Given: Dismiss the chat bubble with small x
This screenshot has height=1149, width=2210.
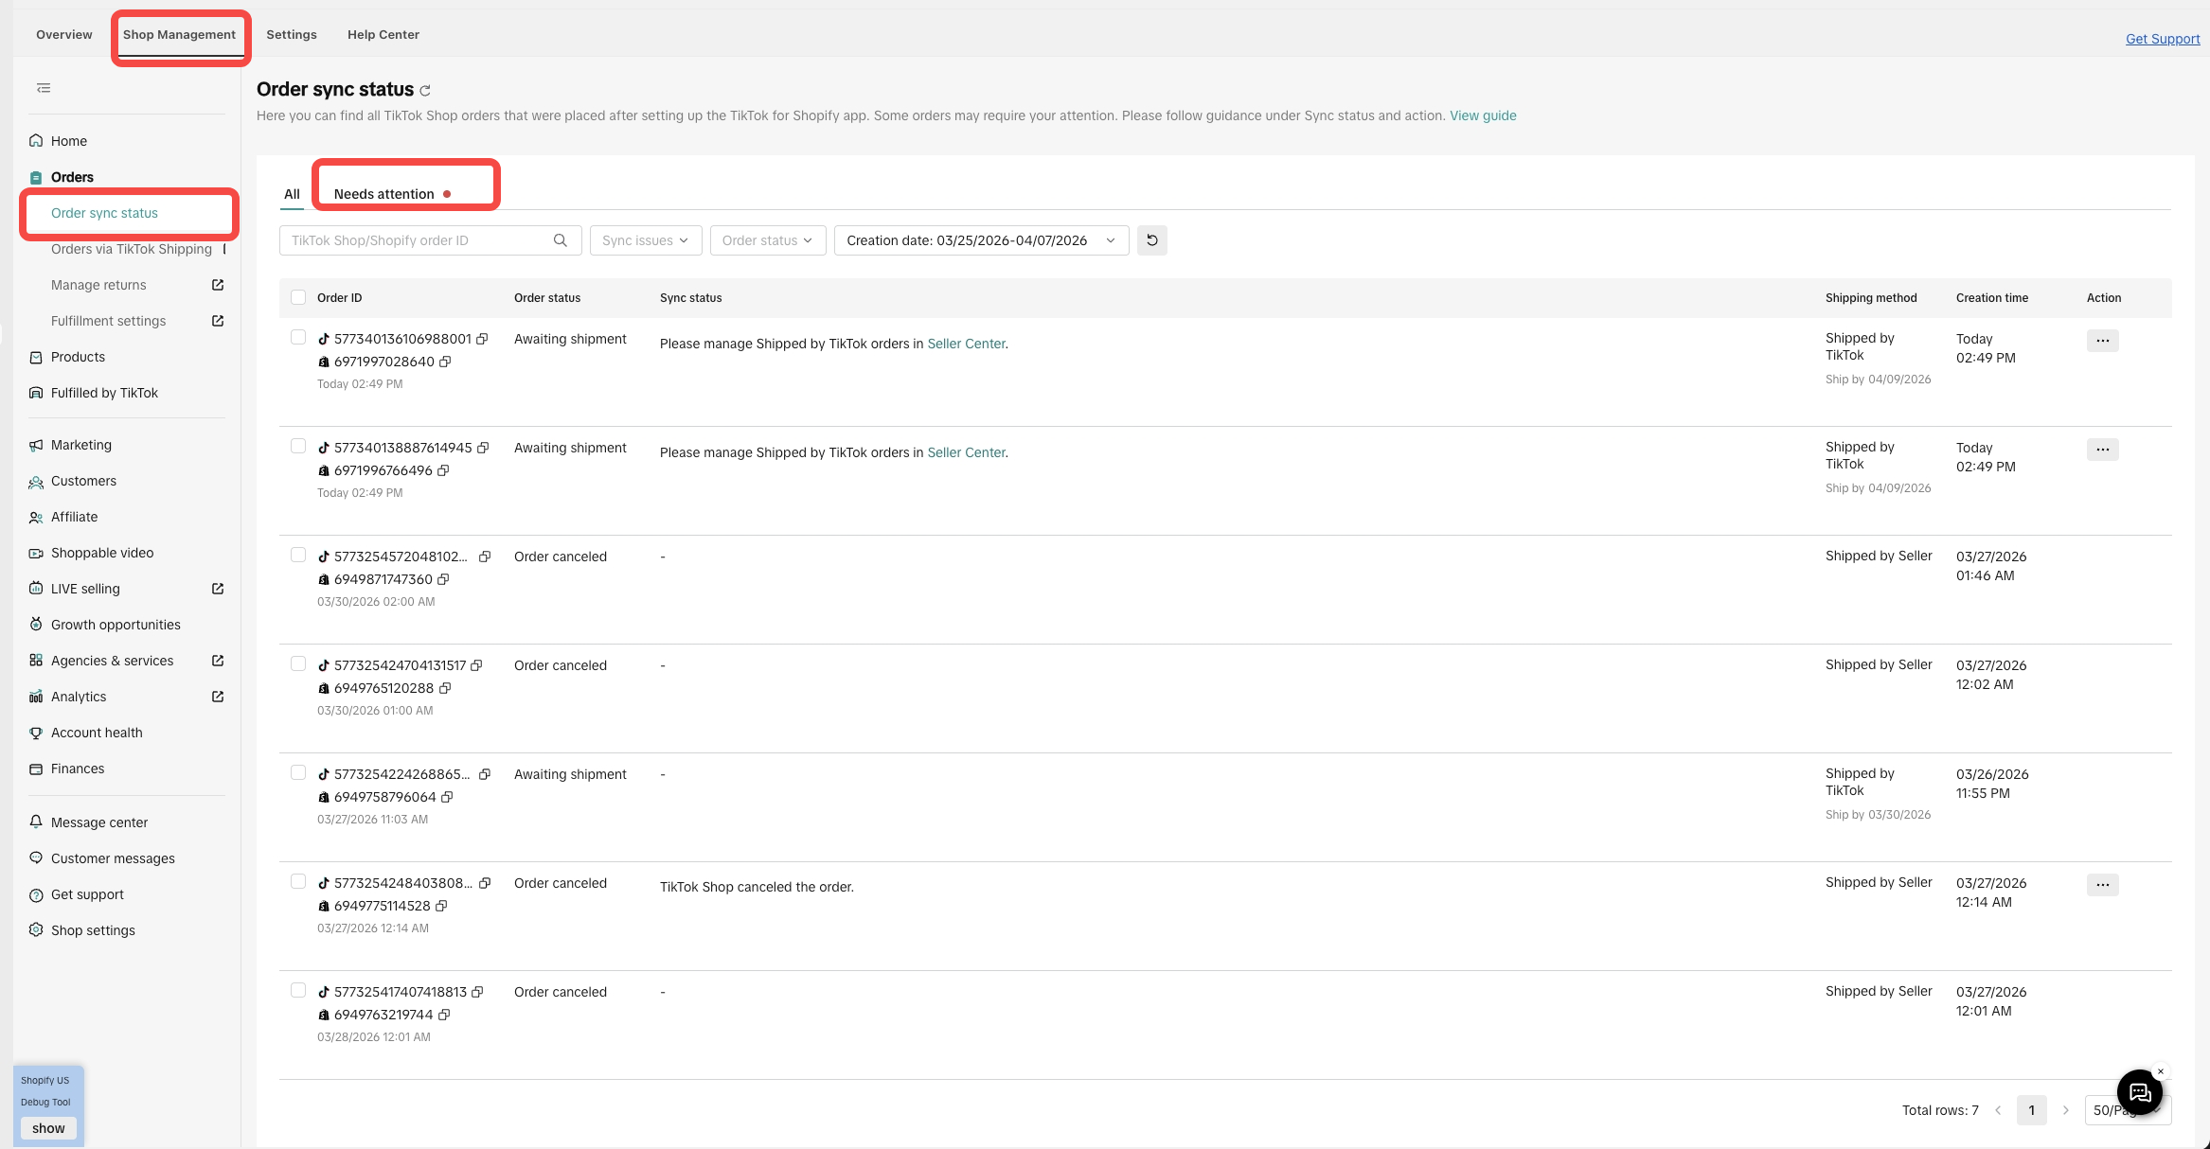Looking at the screenshot, I should point(2161,1071).
